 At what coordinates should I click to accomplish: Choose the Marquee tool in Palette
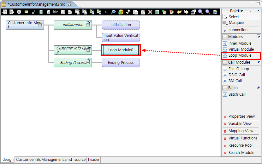click(241, 22)
